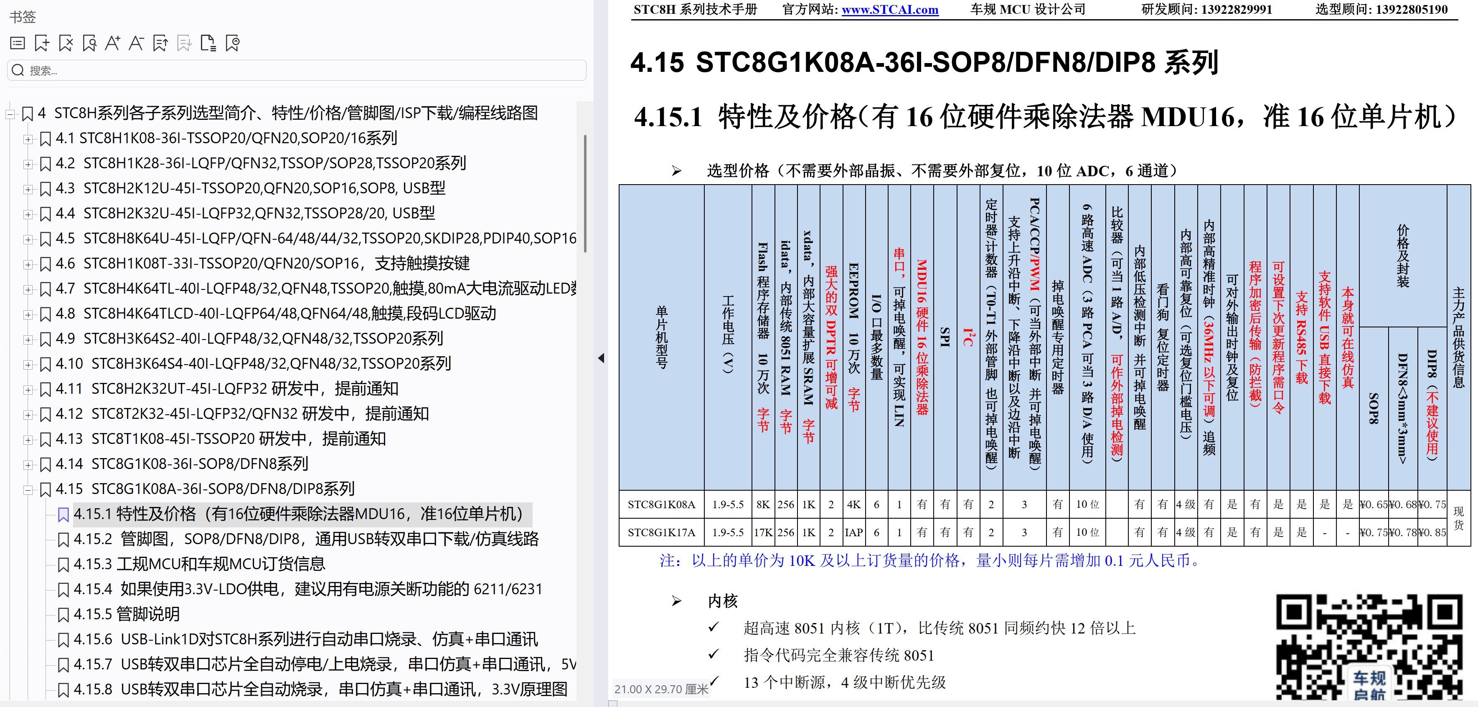Expand bookmark 4.5 STC8H8K64U-45I

click(28, 239)
